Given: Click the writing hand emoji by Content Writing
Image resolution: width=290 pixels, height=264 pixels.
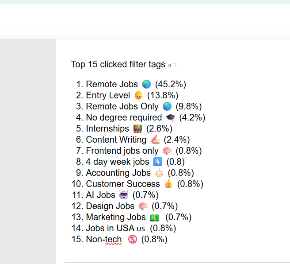Looking at the screenshot, I should (155, 140).
